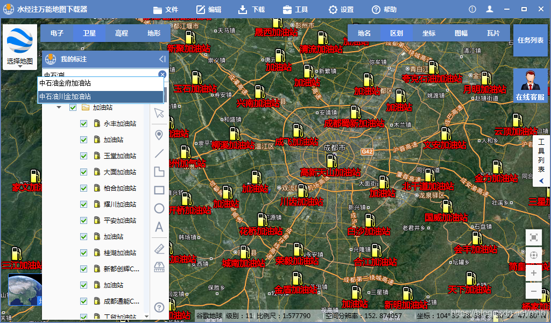Uncheck 桂湖加油站 checkbox

pos(83,253)
